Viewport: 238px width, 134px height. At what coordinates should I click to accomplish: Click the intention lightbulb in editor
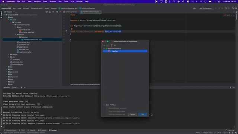pos(72,29)
